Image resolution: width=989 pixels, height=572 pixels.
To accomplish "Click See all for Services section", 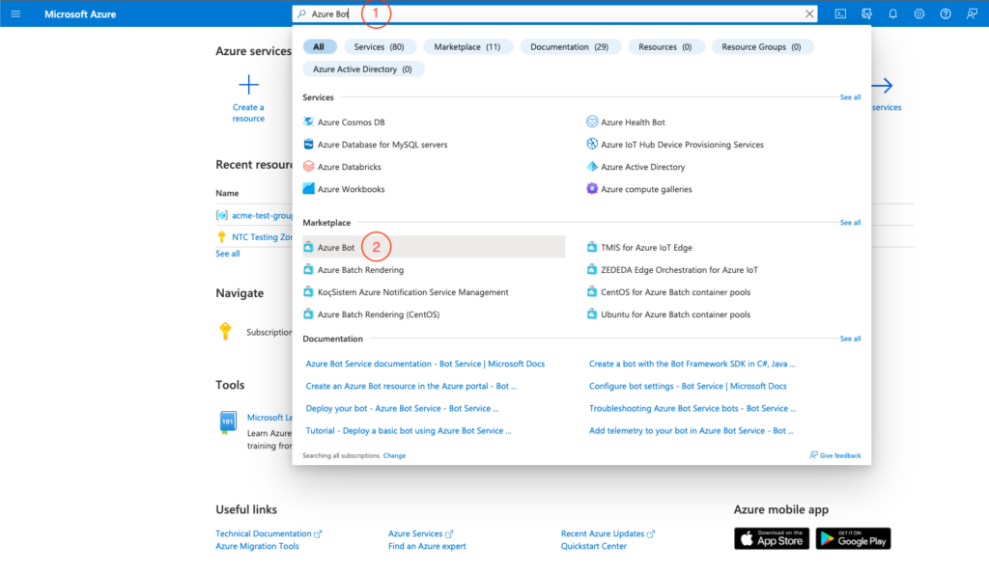I will [850, 97].
